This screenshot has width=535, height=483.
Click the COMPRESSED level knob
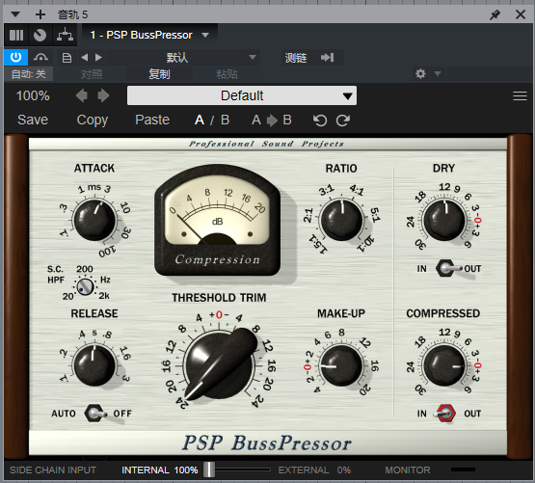[443, 365]
